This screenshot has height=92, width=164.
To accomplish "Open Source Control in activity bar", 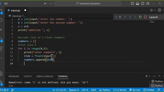I will (x=1, y=30).
